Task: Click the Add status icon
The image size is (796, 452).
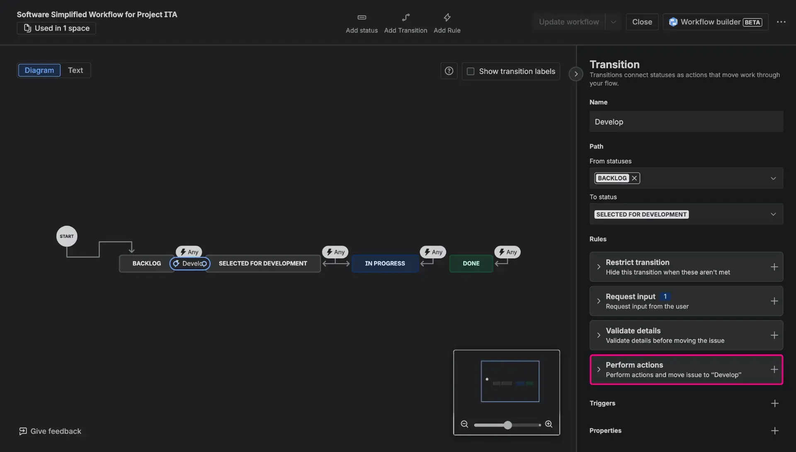Action: (x=361, y=17)
